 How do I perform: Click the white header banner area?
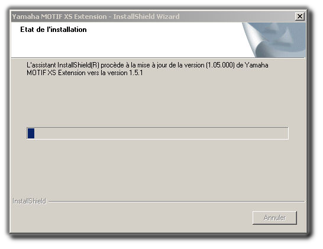coord(127,40)
